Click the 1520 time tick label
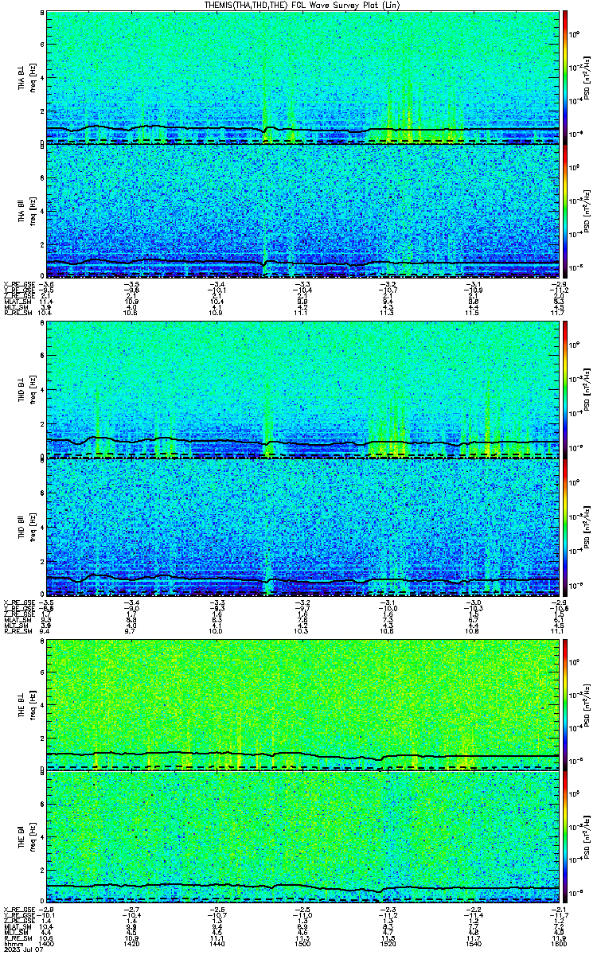This screenshot has width=597, height=955. (x=389, y=945)
